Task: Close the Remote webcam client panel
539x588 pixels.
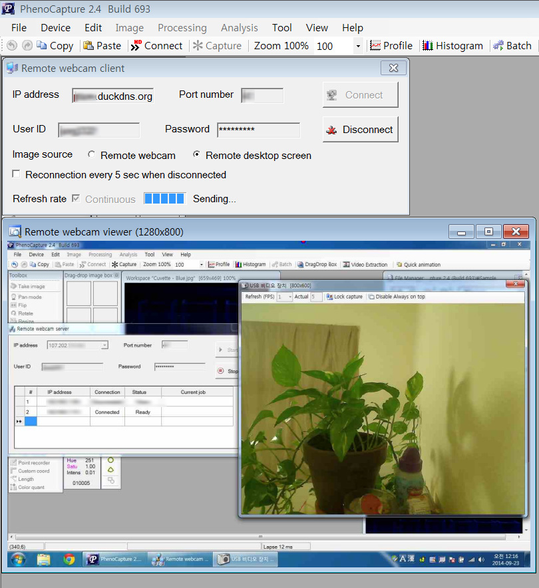Action: tap(393, 68)
